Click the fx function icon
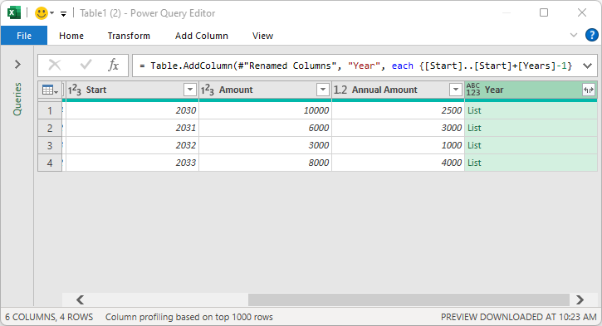Image resolution: width=602 pixels, height=326 pixels. (113, 66)
